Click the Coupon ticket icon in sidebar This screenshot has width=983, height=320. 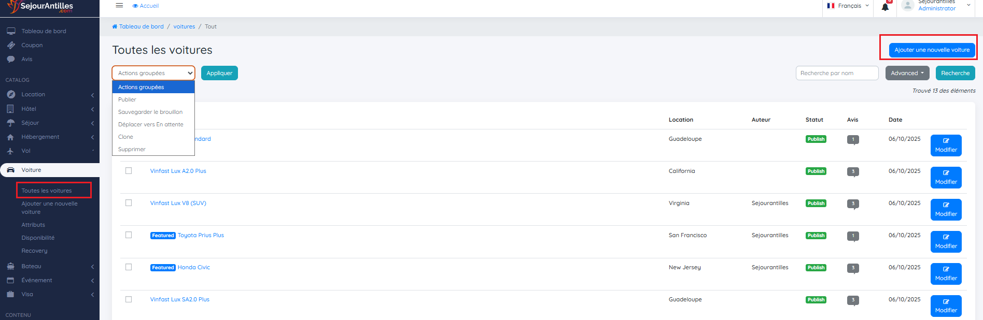pyautogui.click(x=11, y=45)
